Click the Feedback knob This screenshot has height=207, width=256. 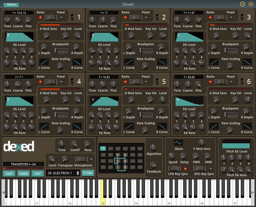click(x=153, y=165)
